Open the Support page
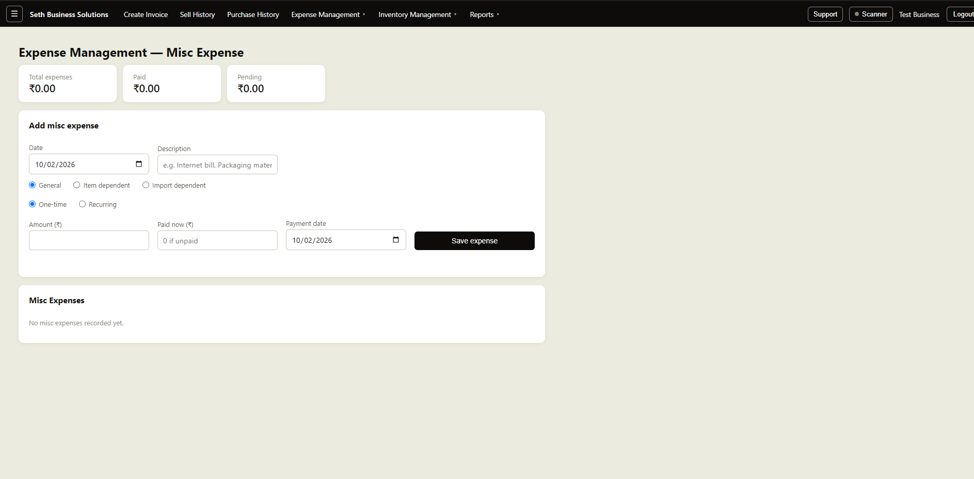The image size is (974, 479). click(825, 14)
